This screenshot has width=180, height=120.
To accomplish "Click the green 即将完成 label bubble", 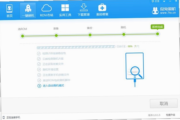I will click(157, 27).
